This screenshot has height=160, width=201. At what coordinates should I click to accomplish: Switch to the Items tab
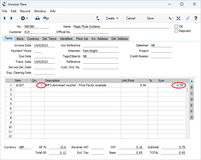coord(20,39)
